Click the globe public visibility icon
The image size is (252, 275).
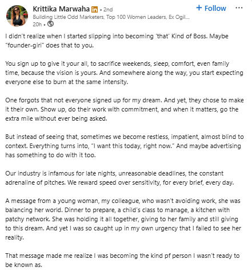[x=50, y=24]
